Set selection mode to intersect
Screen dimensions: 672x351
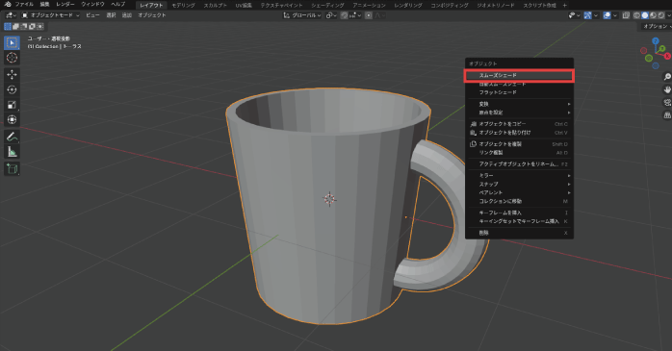pyautogui.click(x=39, y=27)
